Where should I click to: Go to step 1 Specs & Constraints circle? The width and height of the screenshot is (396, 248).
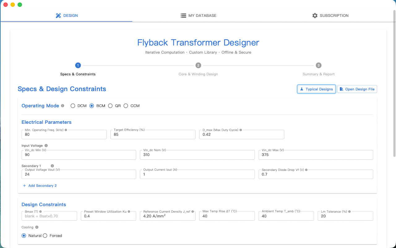[78, 65]
